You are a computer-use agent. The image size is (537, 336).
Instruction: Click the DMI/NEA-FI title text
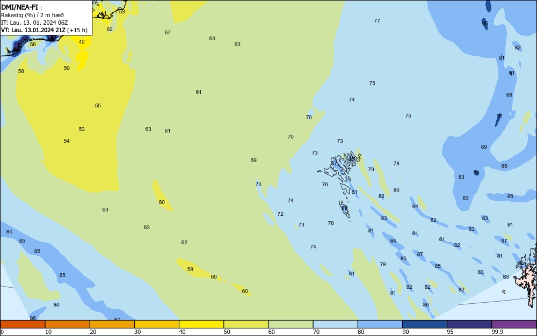coord(21,7)
